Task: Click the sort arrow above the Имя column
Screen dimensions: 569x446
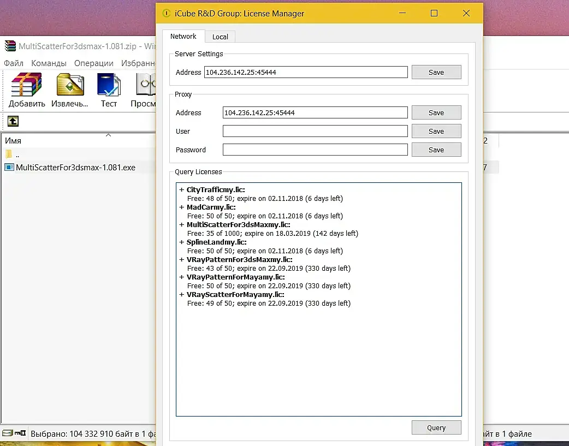Action: point(108,135)
